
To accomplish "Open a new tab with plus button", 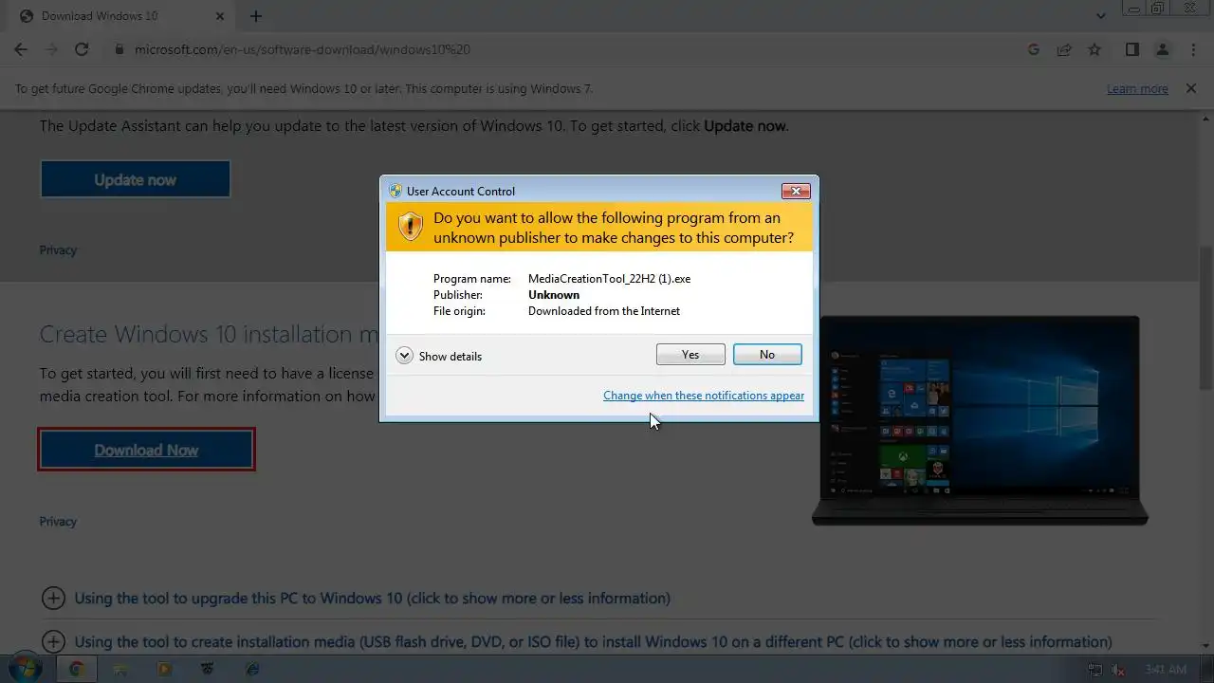I will (x=256, y=16).
